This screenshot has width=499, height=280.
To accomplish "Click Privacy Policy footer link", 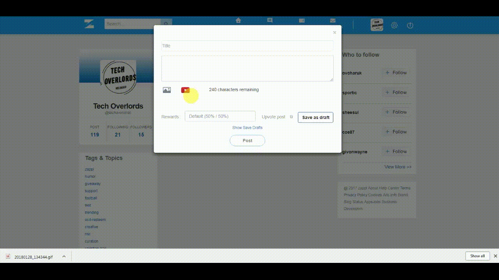I will (356, 195).
